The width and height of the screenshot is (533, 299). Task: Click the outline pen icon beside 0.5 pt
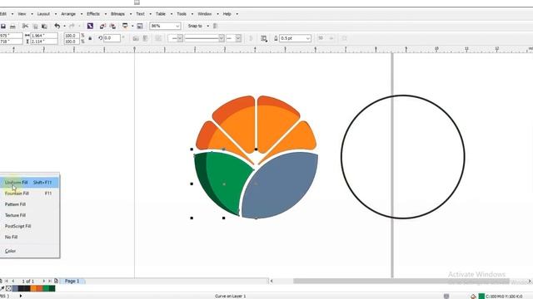point(276,38)
